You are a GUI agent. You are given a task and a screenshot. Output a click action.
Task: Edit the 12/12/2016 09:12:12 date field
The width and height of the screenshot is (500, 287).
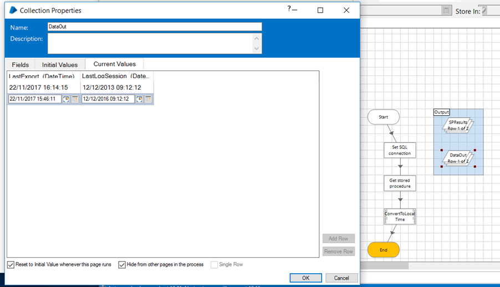click(x=108, y=99)
